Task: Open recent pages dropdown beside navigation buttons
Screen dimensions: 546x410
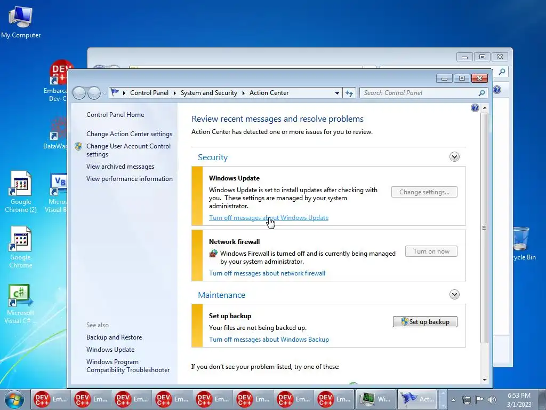Action: (104, 93)
